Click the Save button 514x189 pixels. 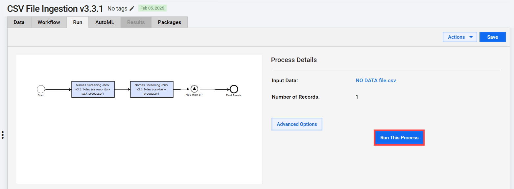492,37
